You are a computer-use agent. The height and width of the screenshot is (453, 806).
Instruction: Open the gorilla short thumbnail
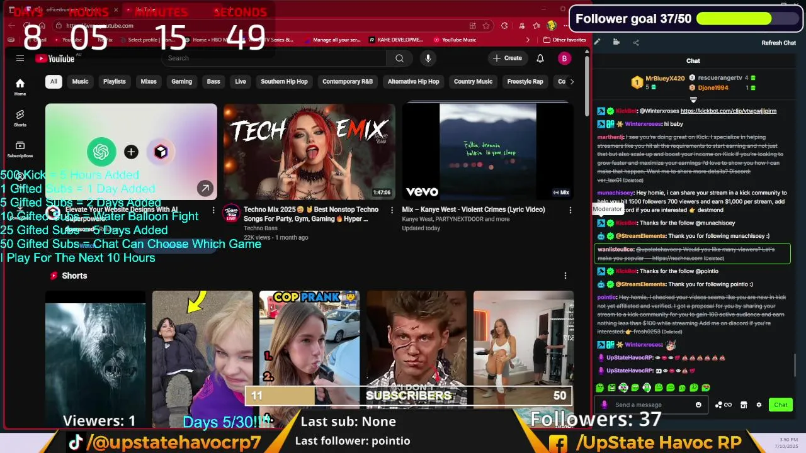click(x=95, y=359)
